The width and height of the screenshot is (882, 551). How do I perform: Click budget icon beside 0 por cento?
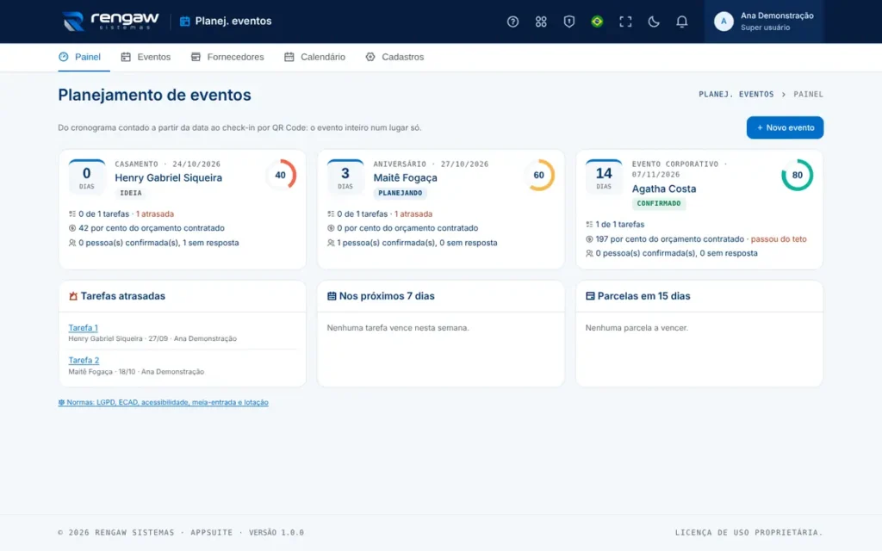pyautogui.click(x=331, y=228)
